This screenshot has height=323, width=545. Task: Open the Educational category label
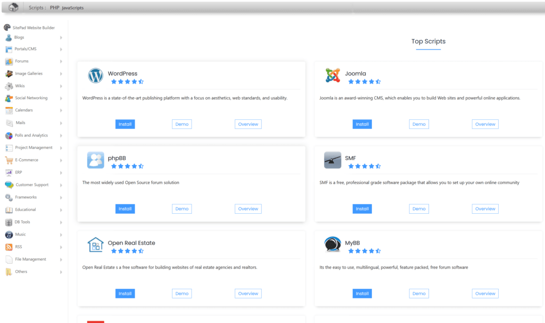point(26,209)
